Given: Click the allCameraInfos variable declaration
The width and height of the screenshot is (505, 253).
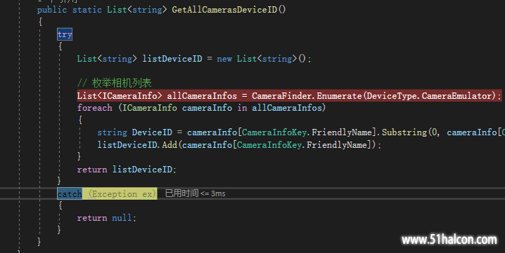Looking at the screenshot, I should [202, 96].
